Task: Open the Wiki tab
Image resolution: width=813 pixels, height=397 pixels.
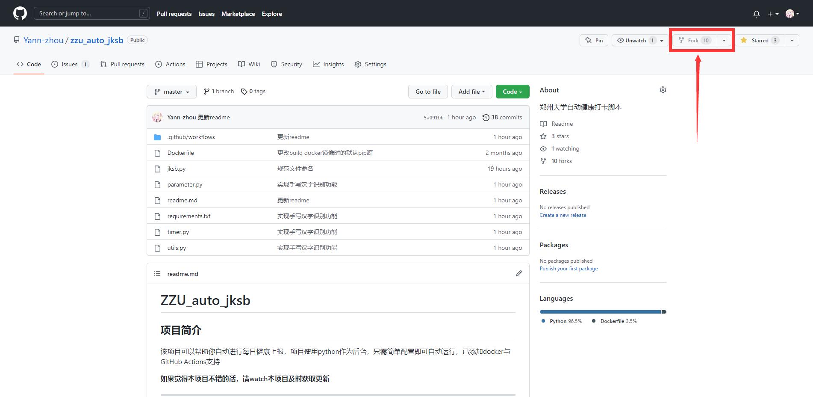Action: (249, 64)
